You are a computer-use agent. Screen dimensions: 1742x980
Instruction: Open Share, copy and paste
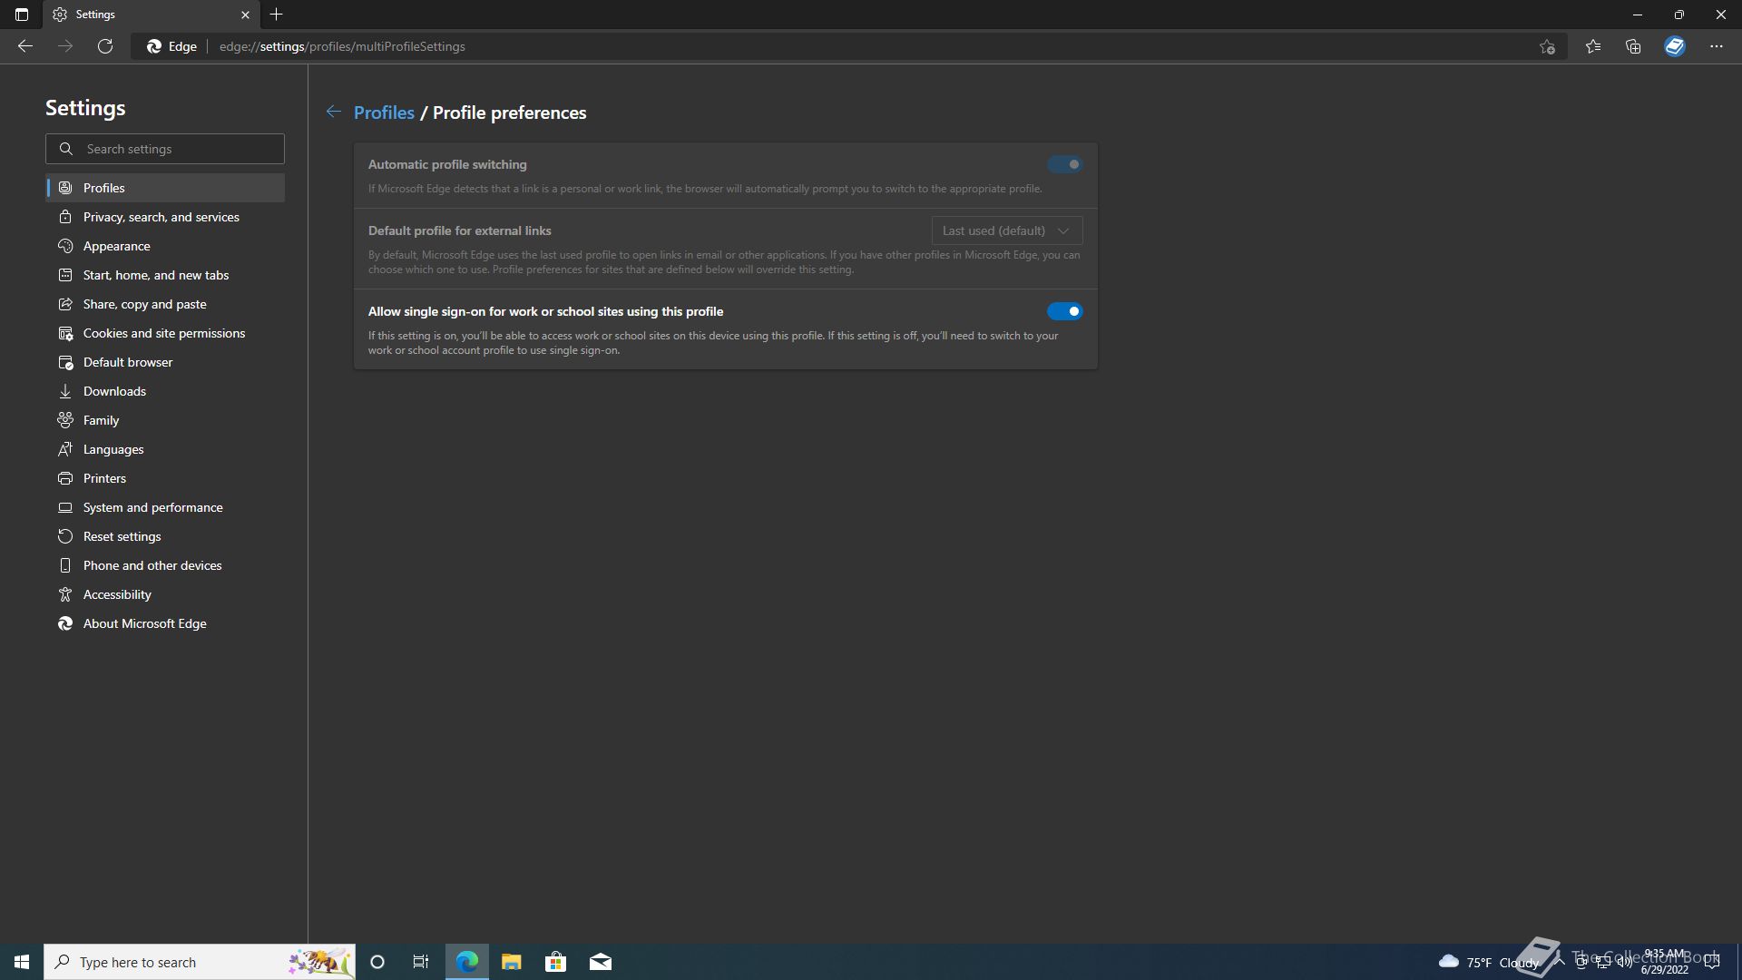tap(166, 304)
